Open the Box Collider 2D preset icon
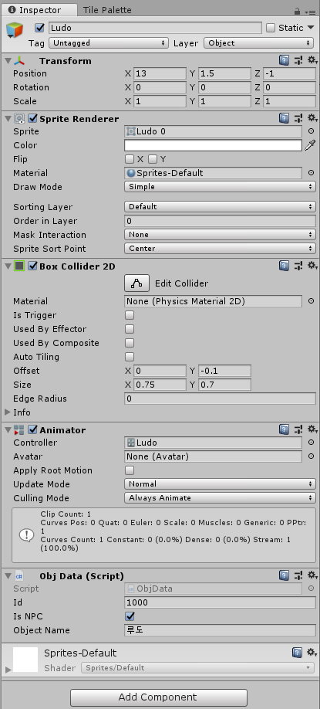Image resolution: width=320 pixels, height=709 pixels. [x=298, y=266]
